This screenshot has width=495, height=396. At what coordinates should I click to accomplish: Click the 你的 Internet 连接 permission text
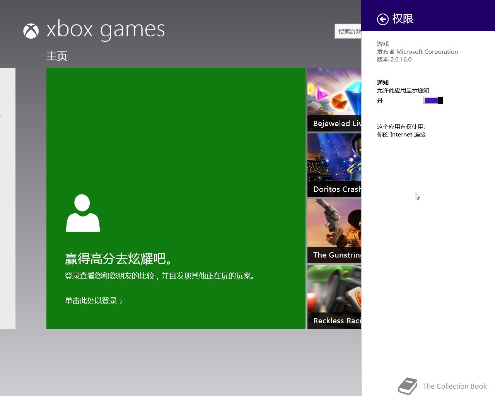coord(401,135)
